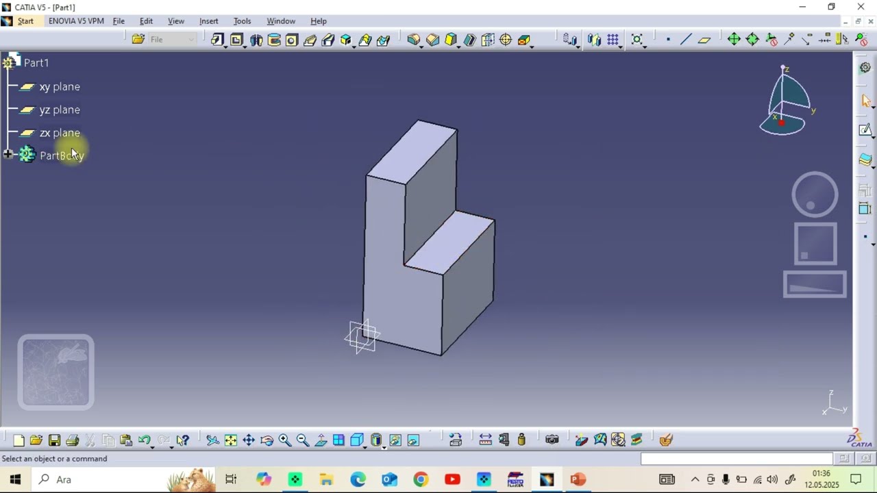
Task: Select the Edge Fillet tool
Action: tap(413, 40)
